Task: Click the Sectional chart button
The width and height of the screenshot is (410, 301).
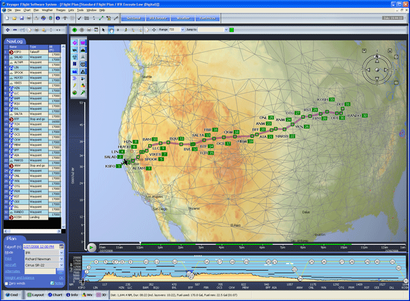Action: [x=134, y=18]
